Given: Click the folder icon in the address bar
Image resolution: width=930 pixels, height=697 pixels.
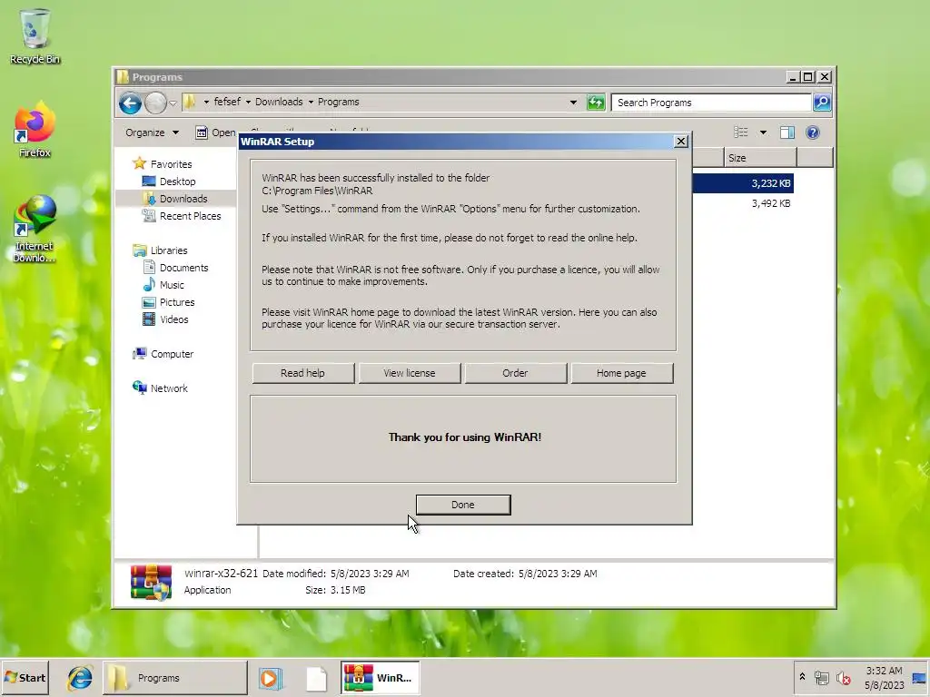Looking at the screenshot, I should pyautogui.click(x=190, y=102).
